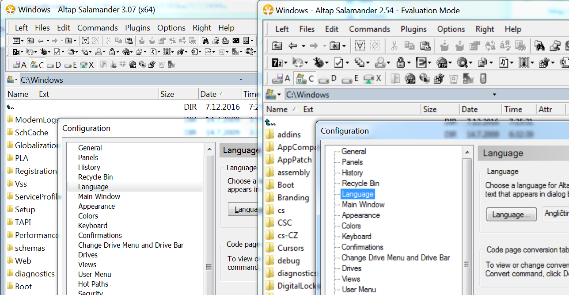
Task: Open path history dropdown in 2.54 window
Action: 494,95
